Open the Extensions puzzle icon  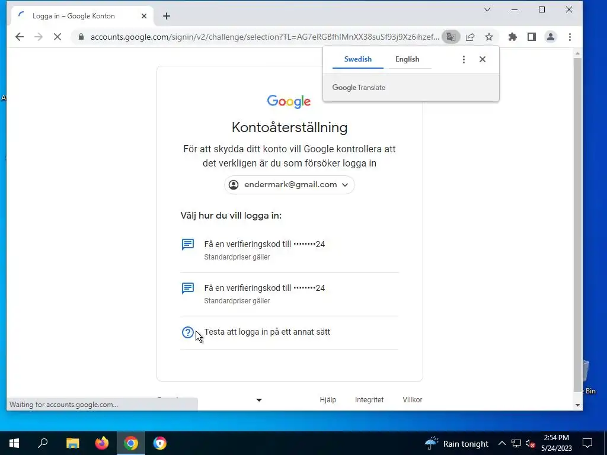click(x=513, y=37)
